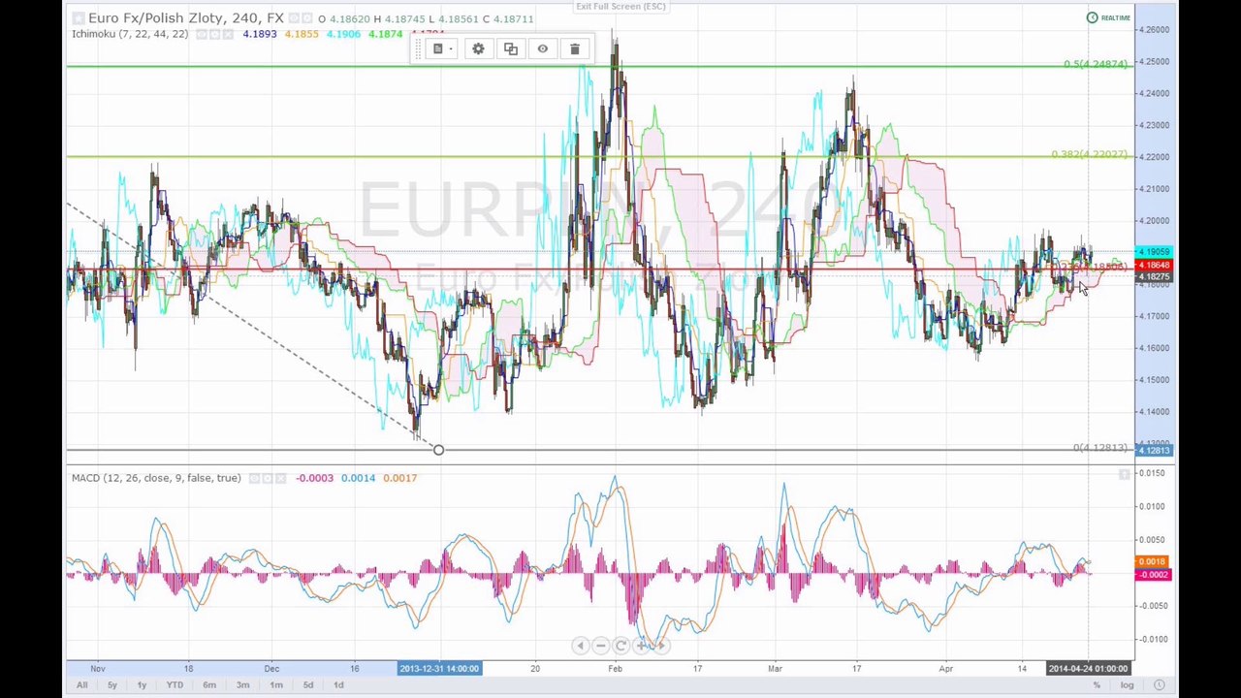1241x698 pixels.
Task: Grab the floating toolbar drag handle
Action: pos(419,48)
